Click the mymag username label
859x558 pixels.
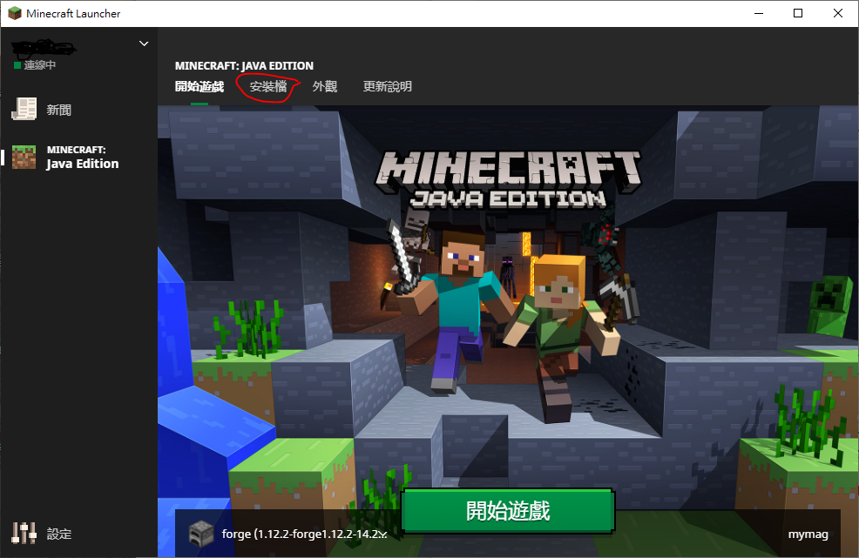pos(808,534)
